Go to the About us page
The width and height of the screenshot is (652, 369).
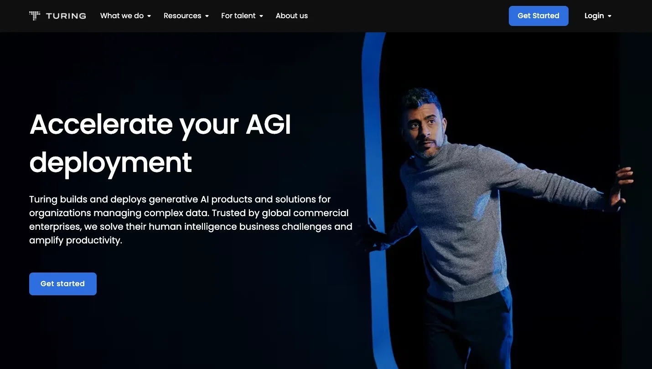point(292,16)
